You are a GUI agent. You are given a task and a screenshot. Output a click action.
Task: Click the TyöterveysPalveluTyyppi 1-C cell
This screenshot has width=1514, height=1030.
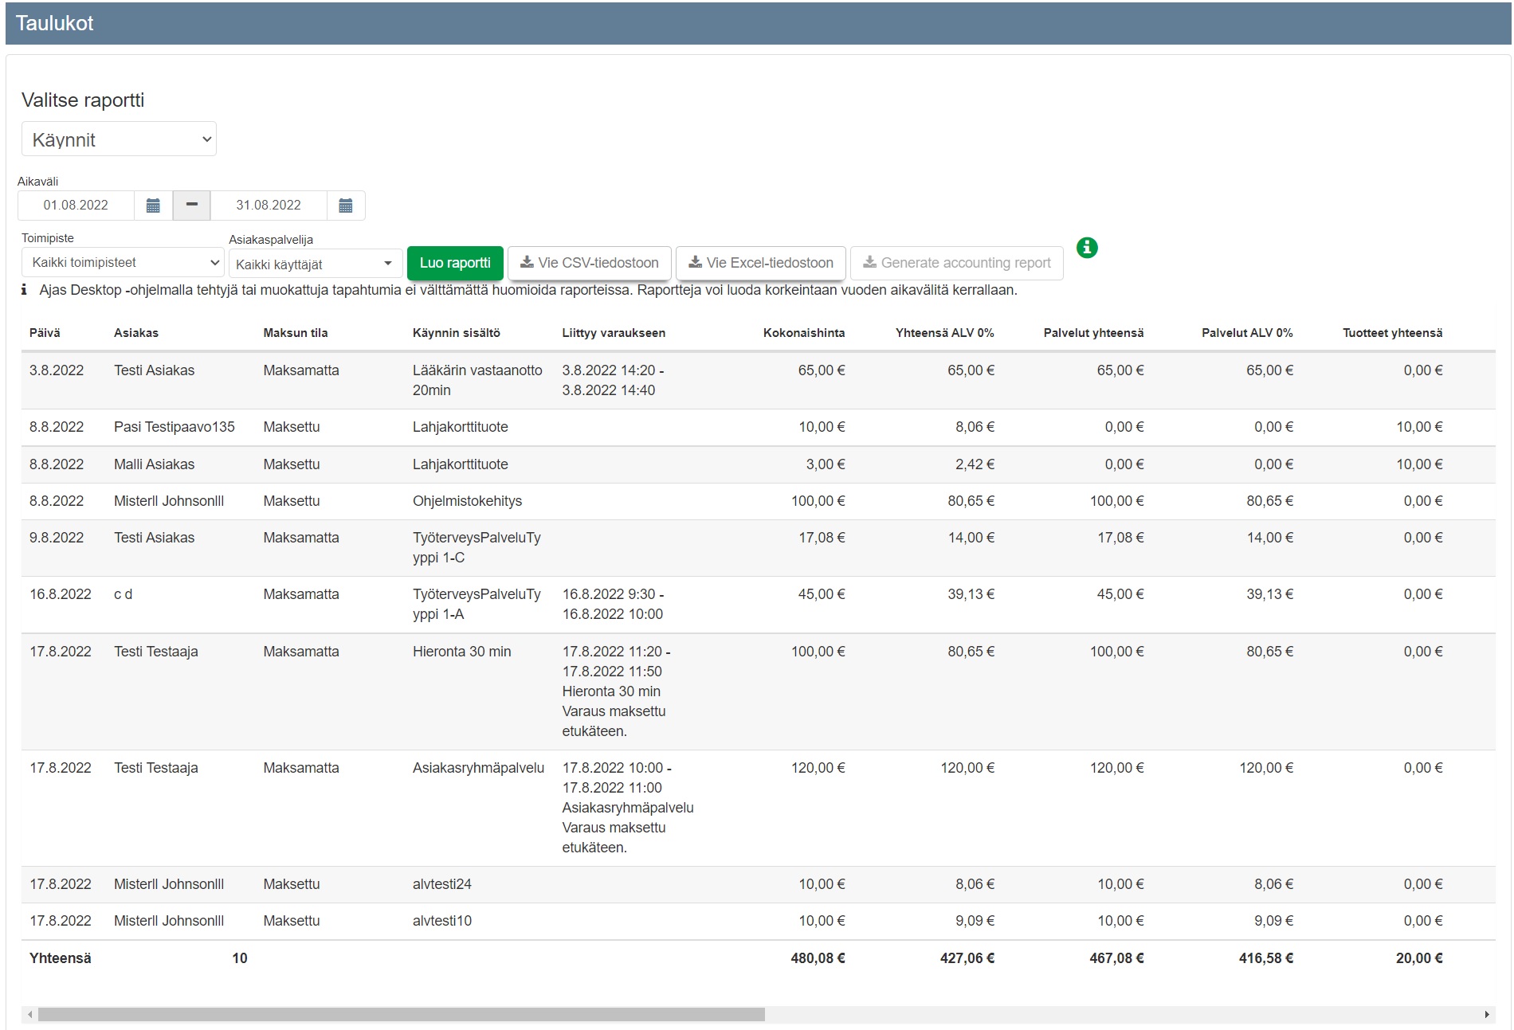[x=477, y=547]
